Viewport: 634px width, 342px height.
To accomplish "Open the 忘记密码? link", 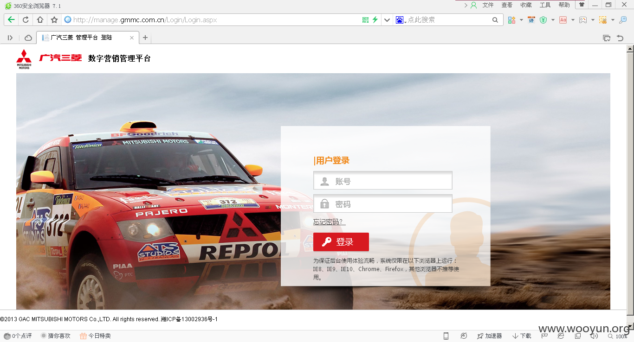I will (329, 222).
